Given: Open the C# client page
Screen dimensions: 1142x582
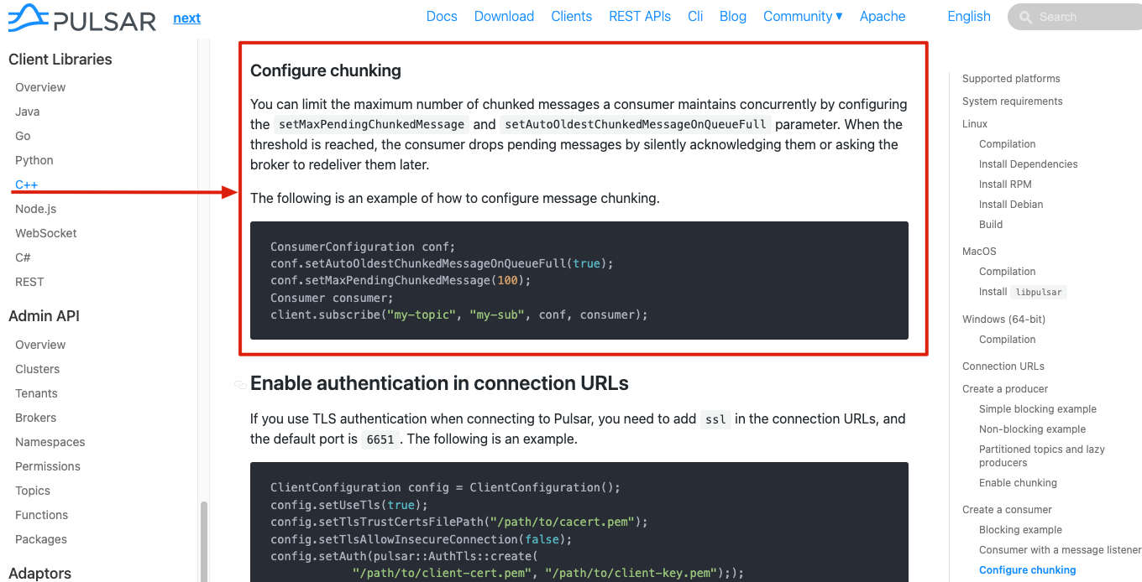Looking at the screenshot, I should [x=23, y=257].
